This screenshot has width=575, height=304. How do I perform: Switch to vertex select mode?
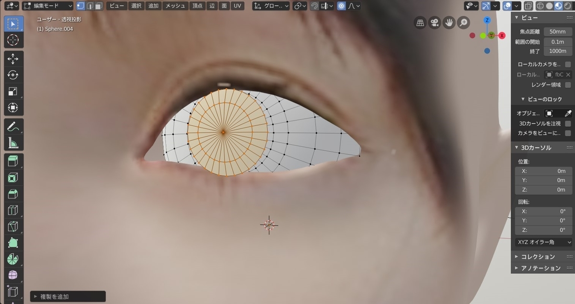80,6
